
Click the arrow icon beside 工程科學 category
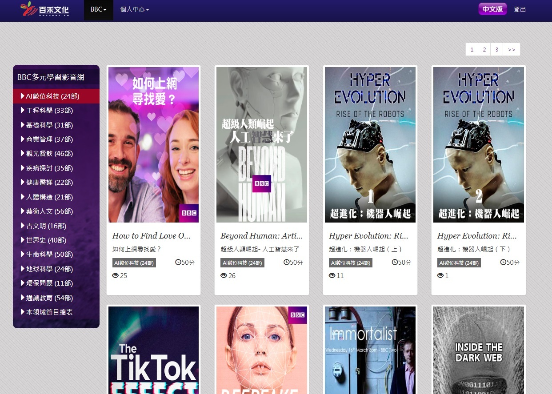tap(23, 110)
